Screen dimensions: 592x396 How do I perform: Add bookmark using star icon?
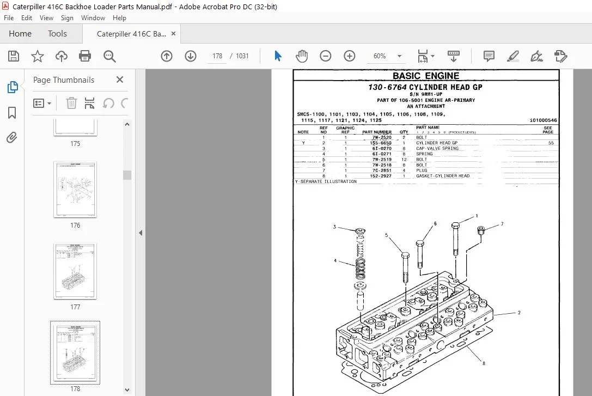coord(38,56)
